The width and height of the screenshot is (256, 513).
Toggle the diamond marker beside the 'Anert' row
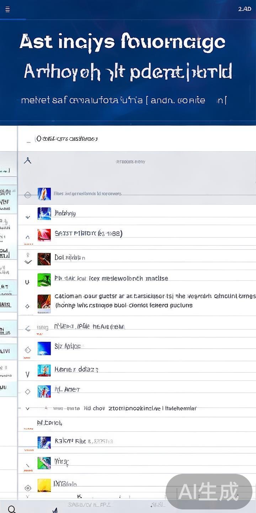pos(28,392)
